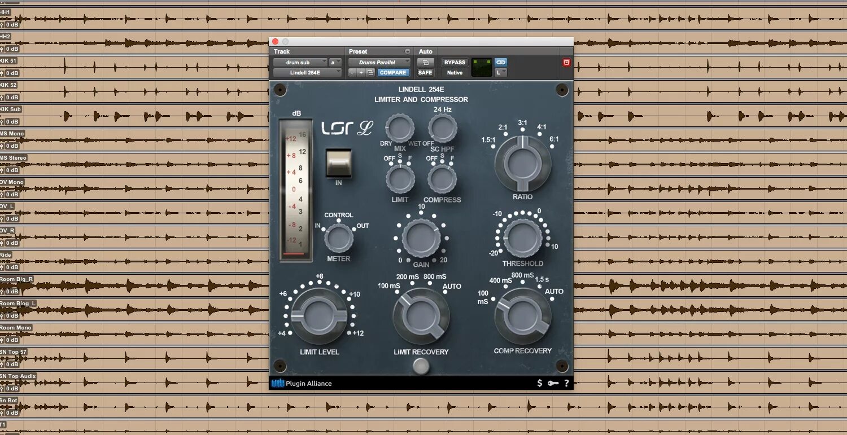Open the question mark help icon
The width and height of the screenshot is (847, 435).
click(x=566, y=384)
